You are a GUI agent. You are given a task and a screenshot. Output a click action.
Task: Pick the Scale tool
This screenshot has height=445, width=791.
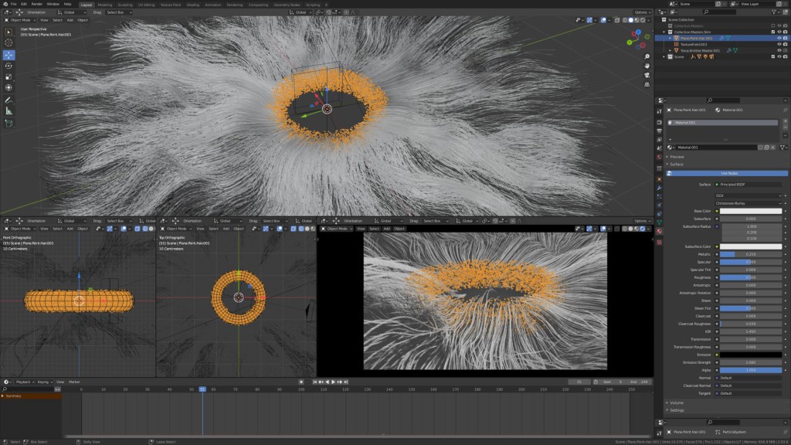(x=8, y=76)
